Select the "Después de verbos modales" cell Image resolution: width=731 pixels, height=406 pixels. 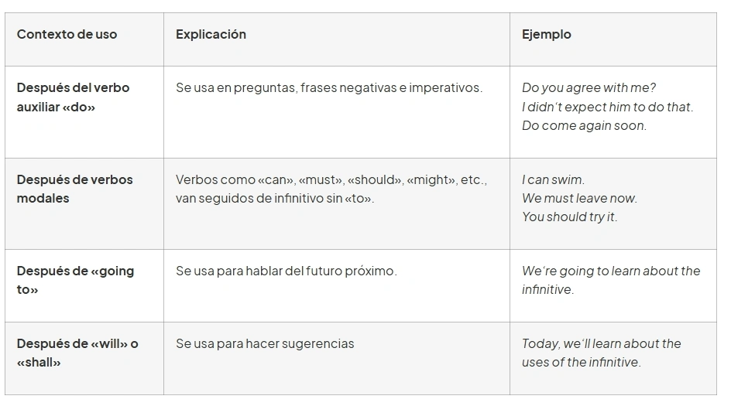pos(75,189)
